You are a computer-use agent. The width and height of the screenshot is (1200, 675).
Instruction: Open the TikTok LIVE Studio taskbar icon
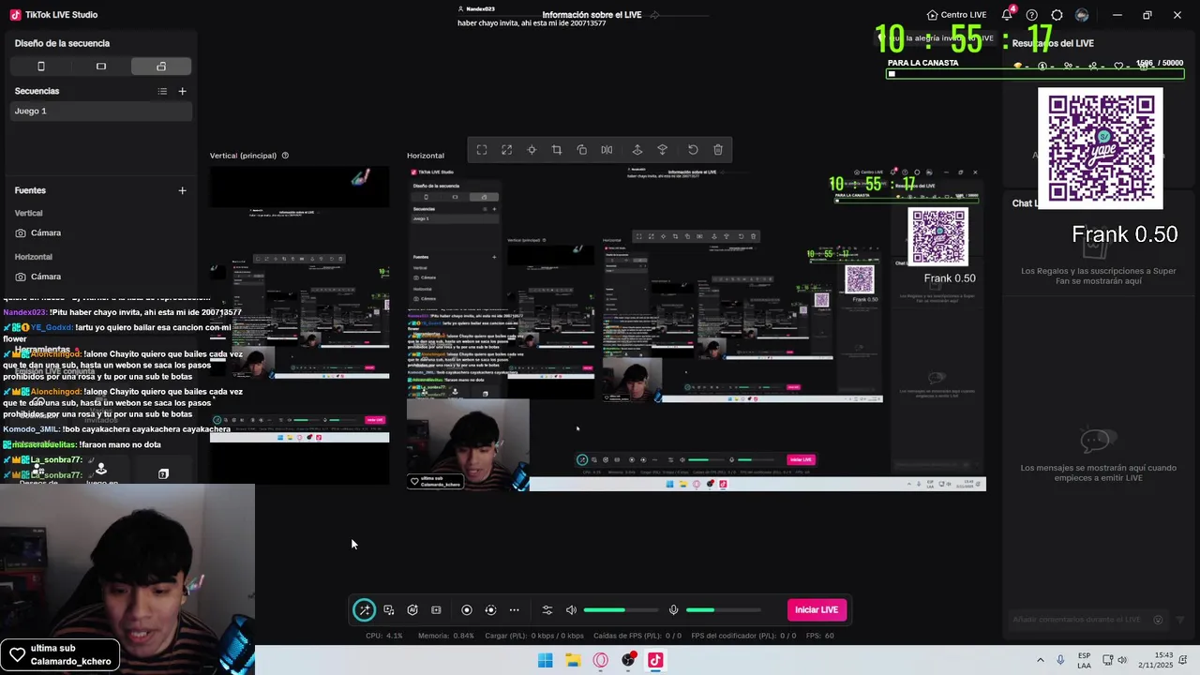tap(655, 660)
